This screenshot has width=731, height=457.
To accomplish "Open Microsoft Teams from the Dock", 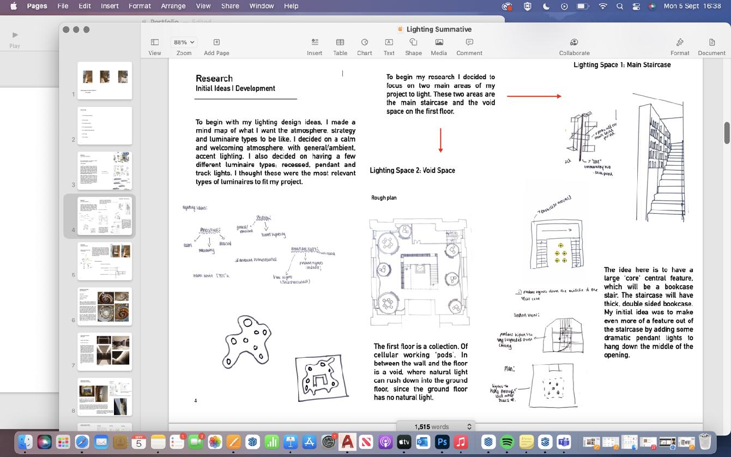I will pos(564,442).
